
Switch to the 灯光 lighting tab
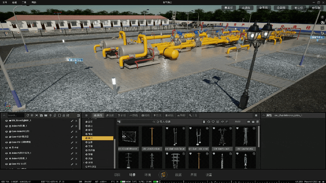pos(158,115)
